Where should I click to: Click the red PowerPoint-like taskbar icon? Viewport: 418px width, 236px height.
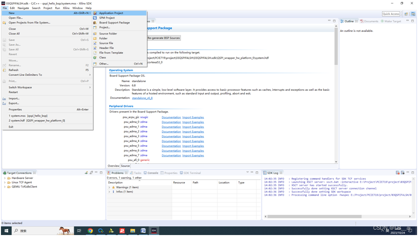coord(122,231)
